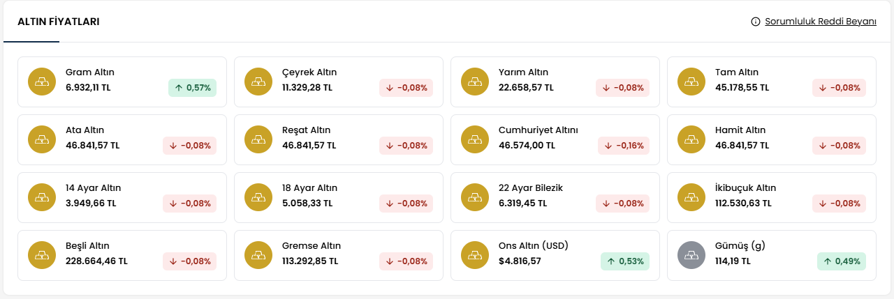Click the Gram Altın 0,57% change badge

pyautogui.click(x=192, y=88)
